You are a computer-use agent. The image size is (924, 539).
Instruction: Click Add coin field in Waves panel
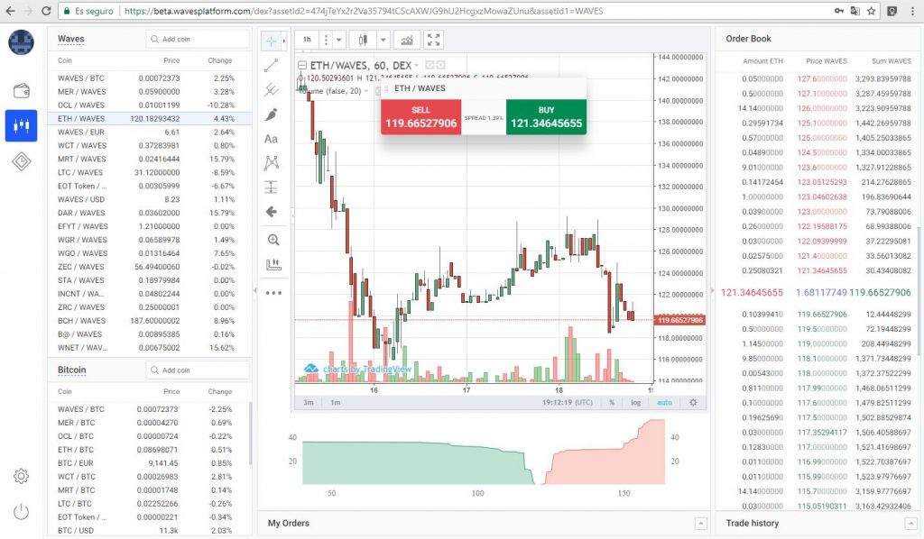(198, 39)
